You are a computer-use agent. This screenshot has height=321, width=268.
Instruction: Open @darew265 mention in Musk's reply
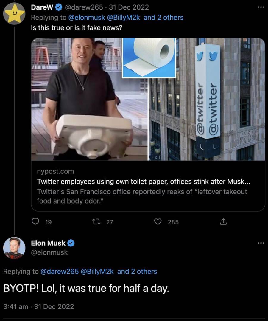tap(60, 272)
